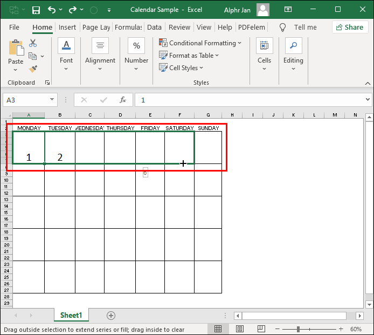Switch to the Formulas tab
This screenshot has height=335, width=374.
click(x=128, y=27)
